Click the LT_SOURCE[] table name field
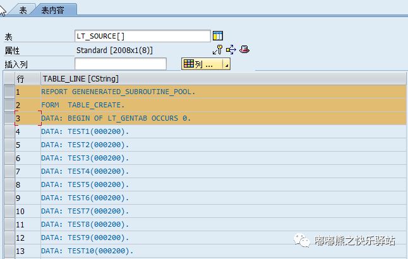The height and width of the screenshot is (259, 408). click(142, 36)
